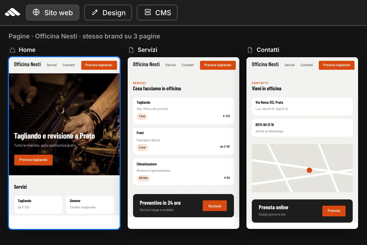Click the hero headline "Tagliando e revisione a Prato"
This screenshot has width=367, height=245.
click(x=54, y=136)
